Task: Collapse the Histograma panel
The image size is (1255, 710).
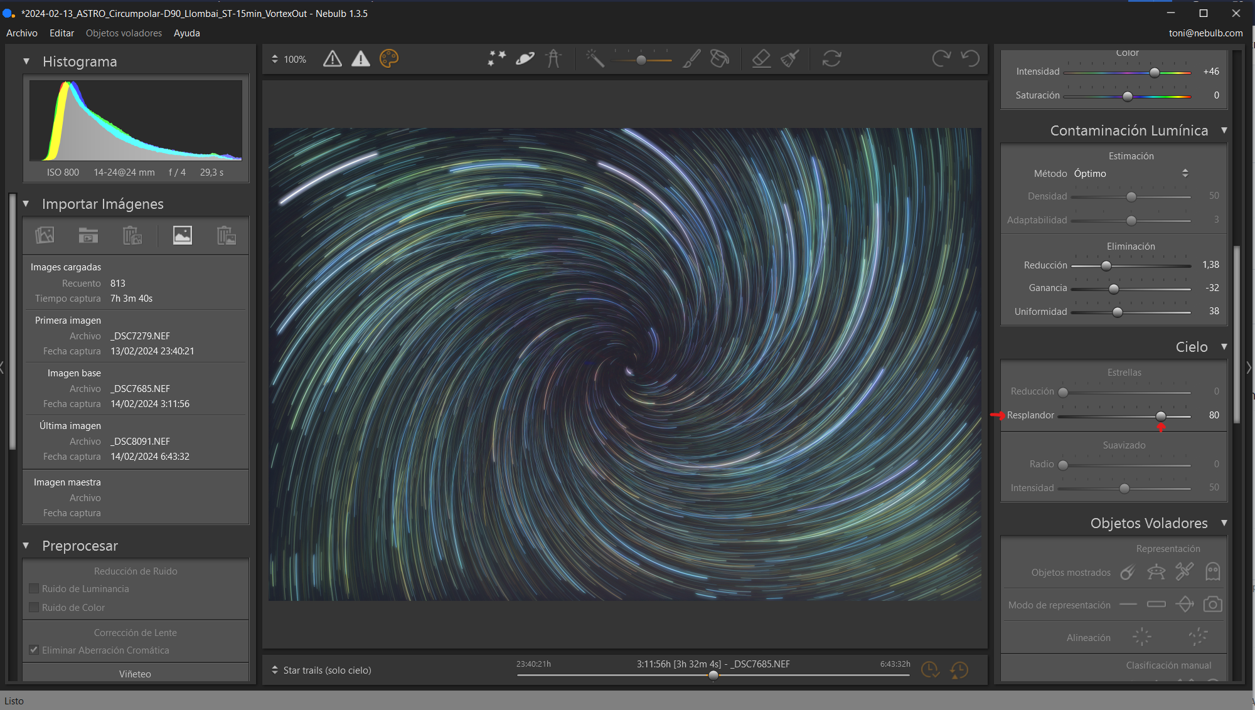Action: click(x=26, y=61)
